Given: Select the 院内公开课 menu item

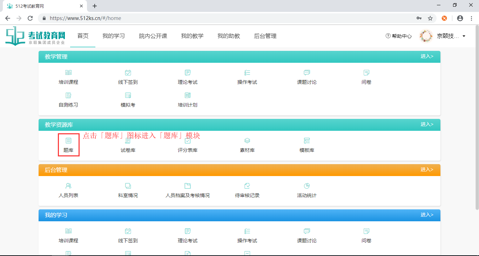Looking at the screenshot, I should 153,36.
